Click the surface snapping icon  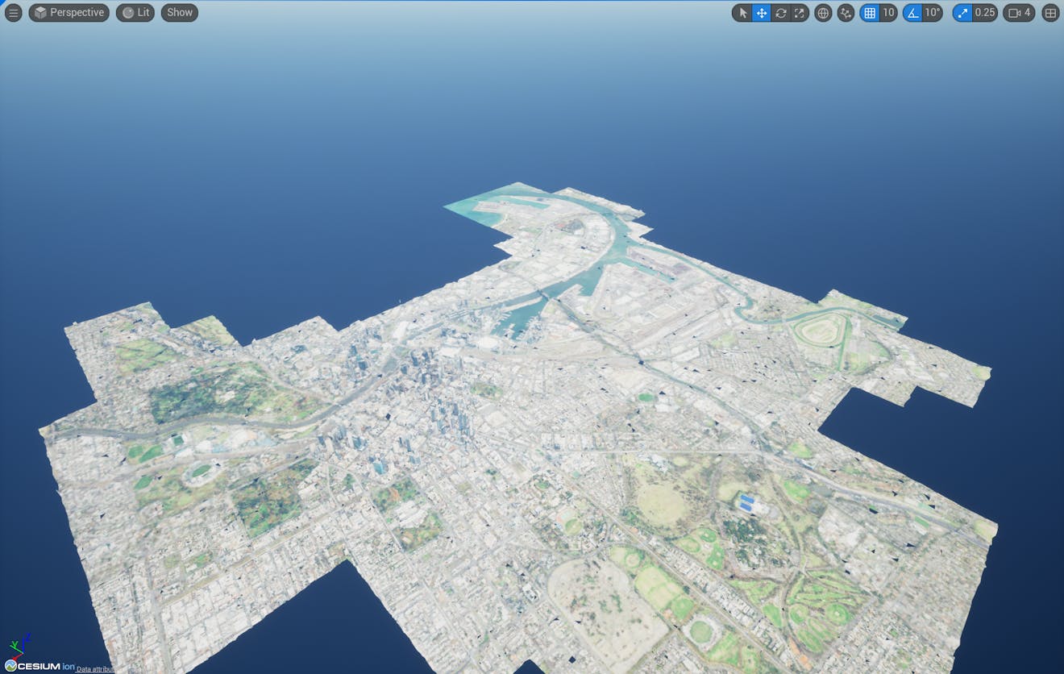click(846, 12)
